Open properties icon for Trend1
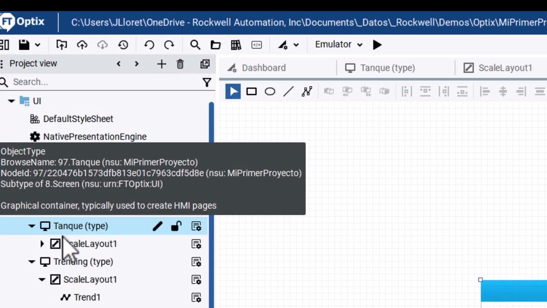 196,297
